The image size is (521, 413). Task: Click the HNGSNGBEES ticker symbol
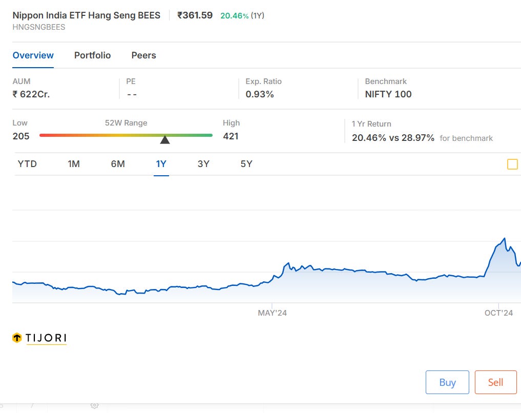[x=39, y=27]
